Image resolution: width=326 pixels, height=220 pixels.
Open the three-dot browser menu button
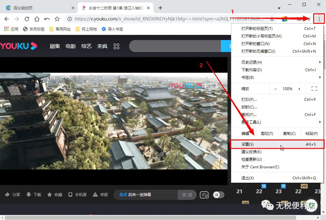[319, 19]
